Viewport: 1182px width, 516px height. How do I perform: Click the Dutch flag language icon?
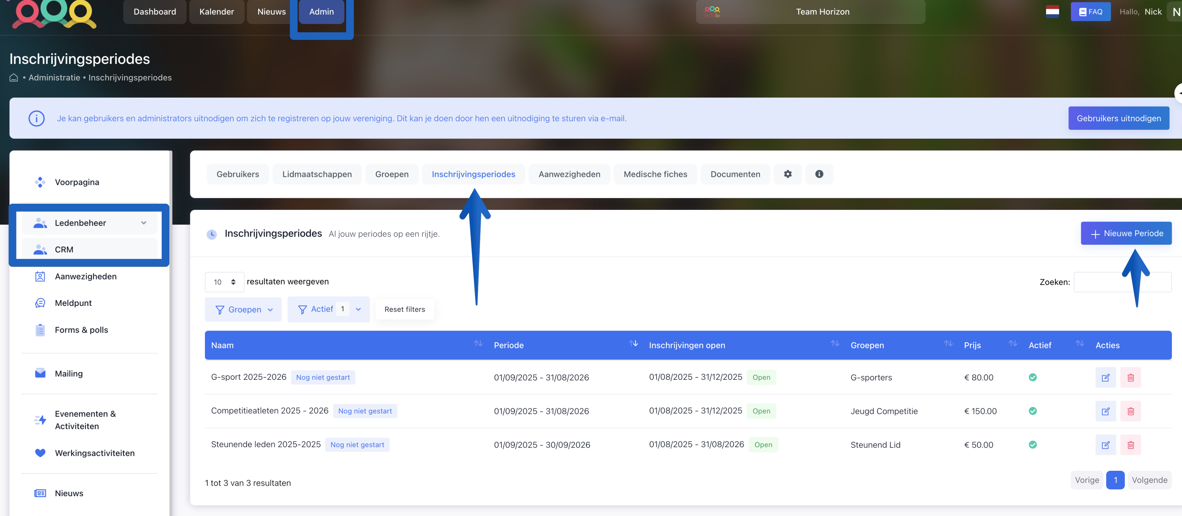[x=1052, y=11]
